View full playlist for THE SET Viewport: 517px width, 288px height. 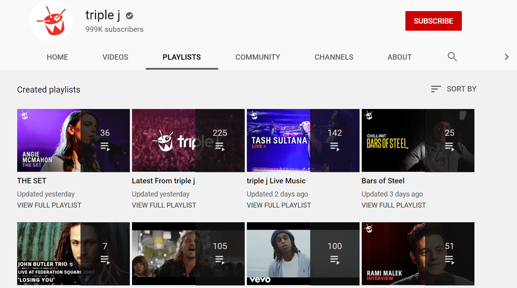pyautogui.click(x=49, y=205)
